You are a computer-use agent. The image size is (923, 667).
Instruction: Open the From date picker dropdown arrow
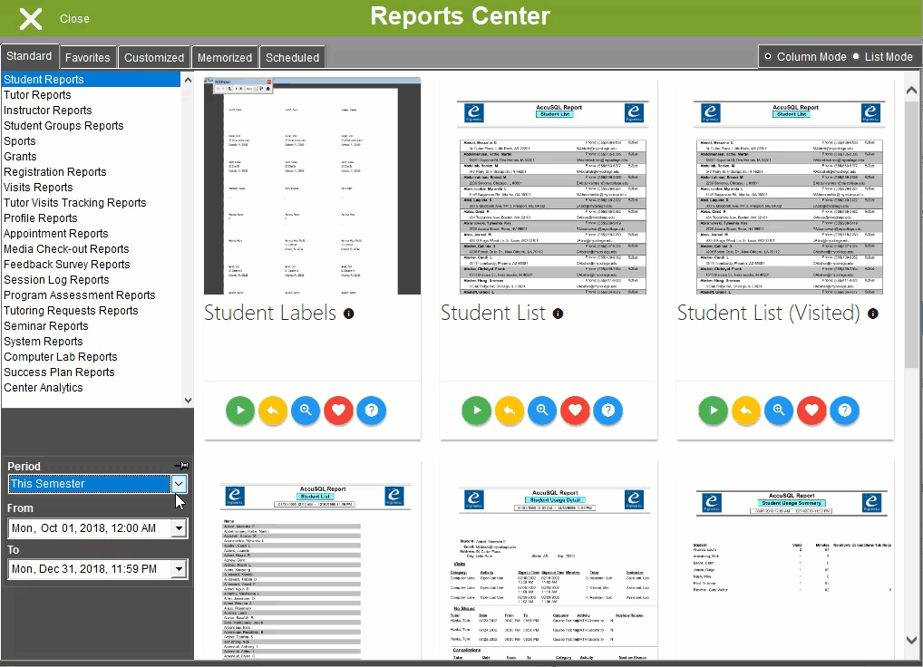pos(179,528)
